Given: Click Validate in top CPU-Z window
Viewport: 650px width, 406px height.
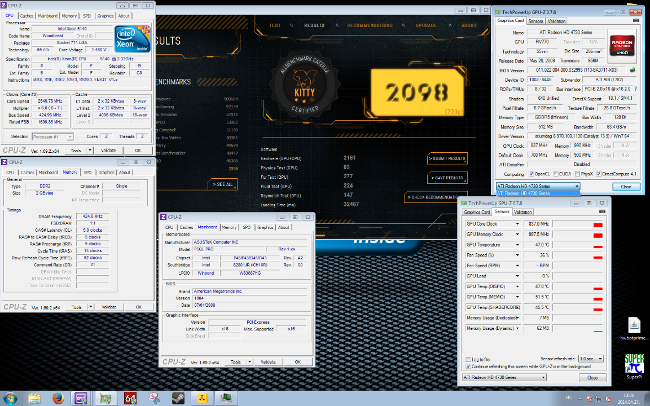Looking at the screenshot, I should [x=108, y=151].
